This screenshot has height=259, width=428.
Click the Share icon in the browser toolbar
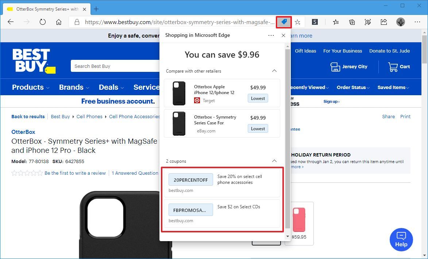coord(384,22)
